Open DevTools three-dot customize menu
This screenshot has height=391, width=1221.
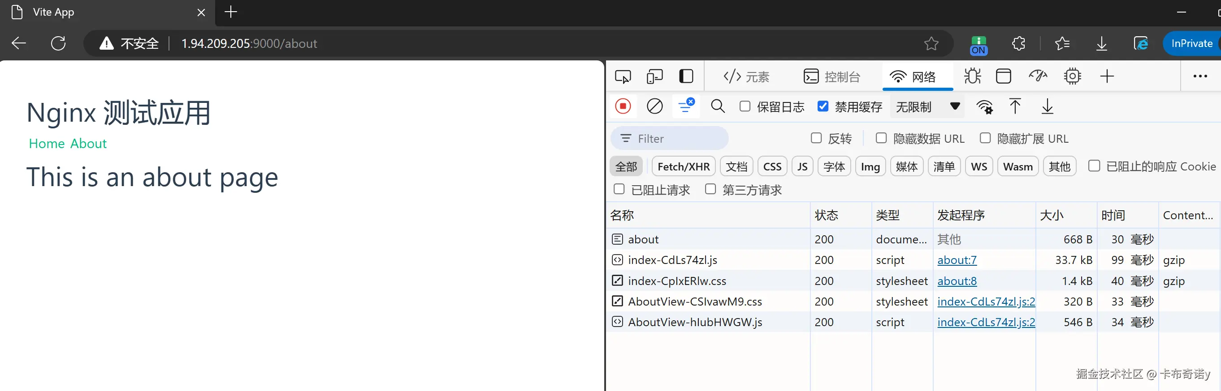pos(1200,76)
